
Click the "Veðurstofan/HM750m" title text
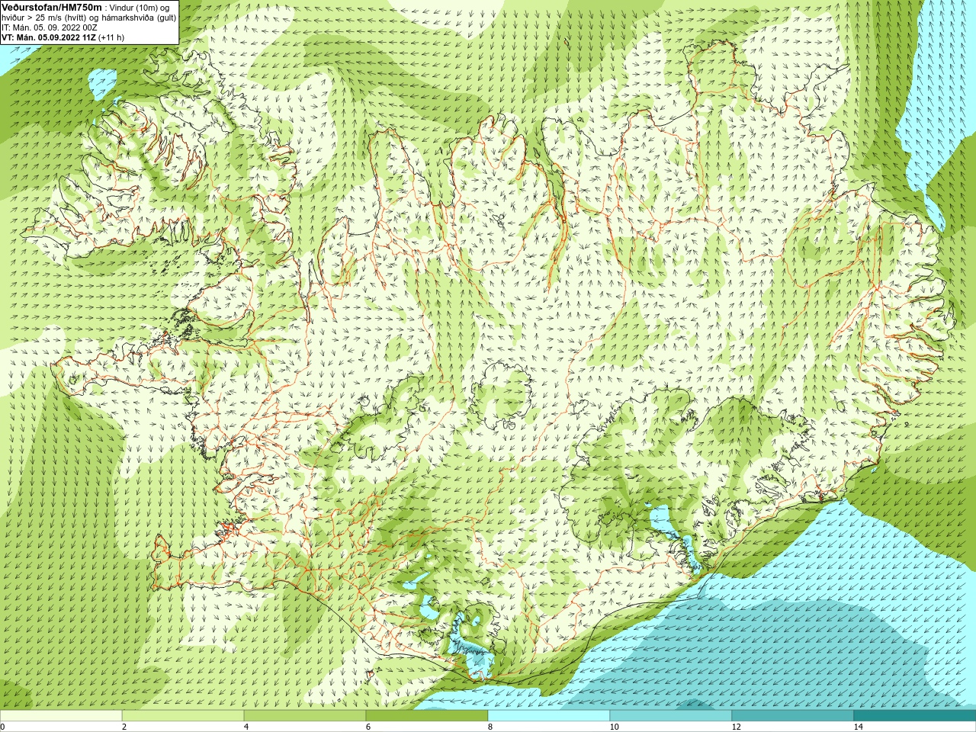51,7
